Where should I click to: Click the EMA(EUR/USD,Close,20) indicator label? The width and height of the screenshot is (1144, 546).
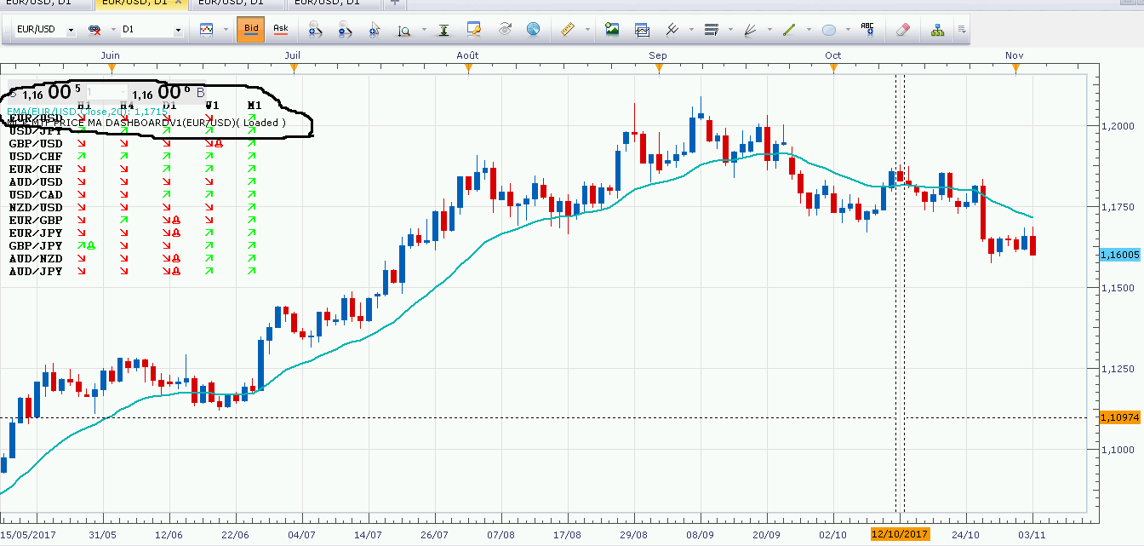[88, 112]
